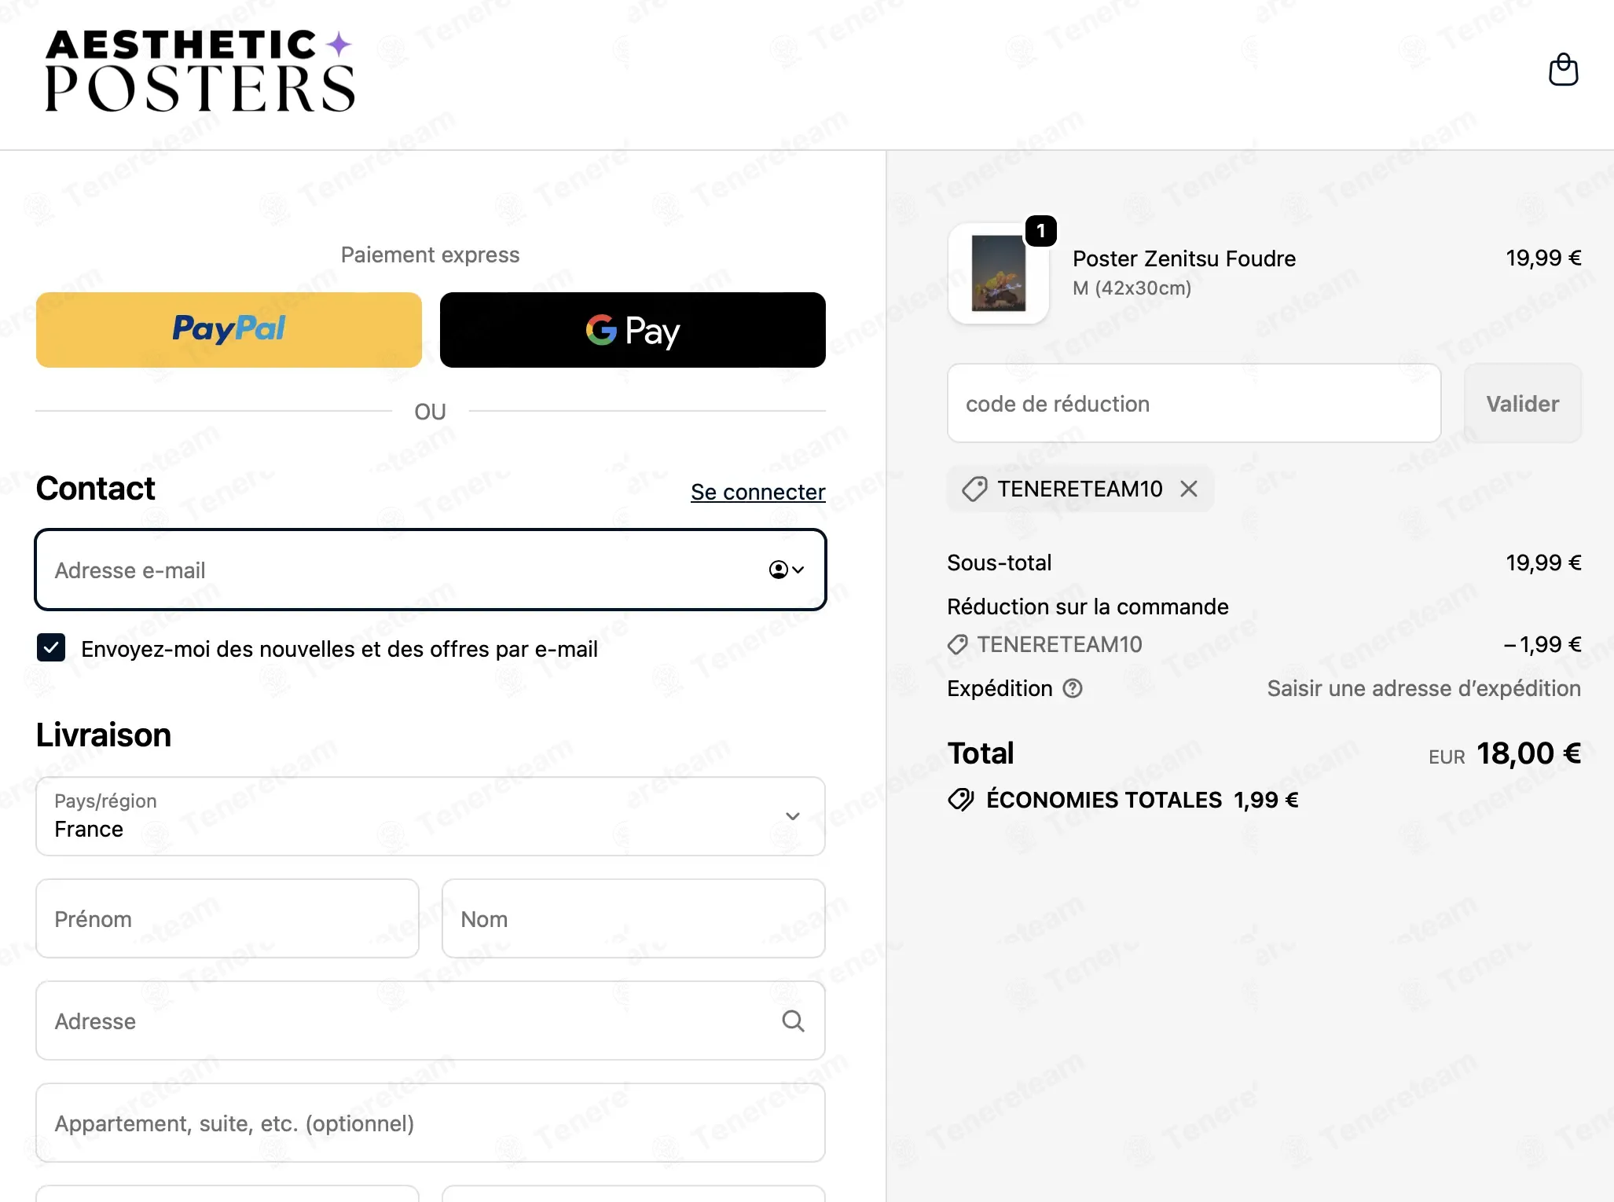The width and height of the screenshot is (1614, 1202).
Task: Click the Aesthetic Posters logo
Action: coord(200,71)
